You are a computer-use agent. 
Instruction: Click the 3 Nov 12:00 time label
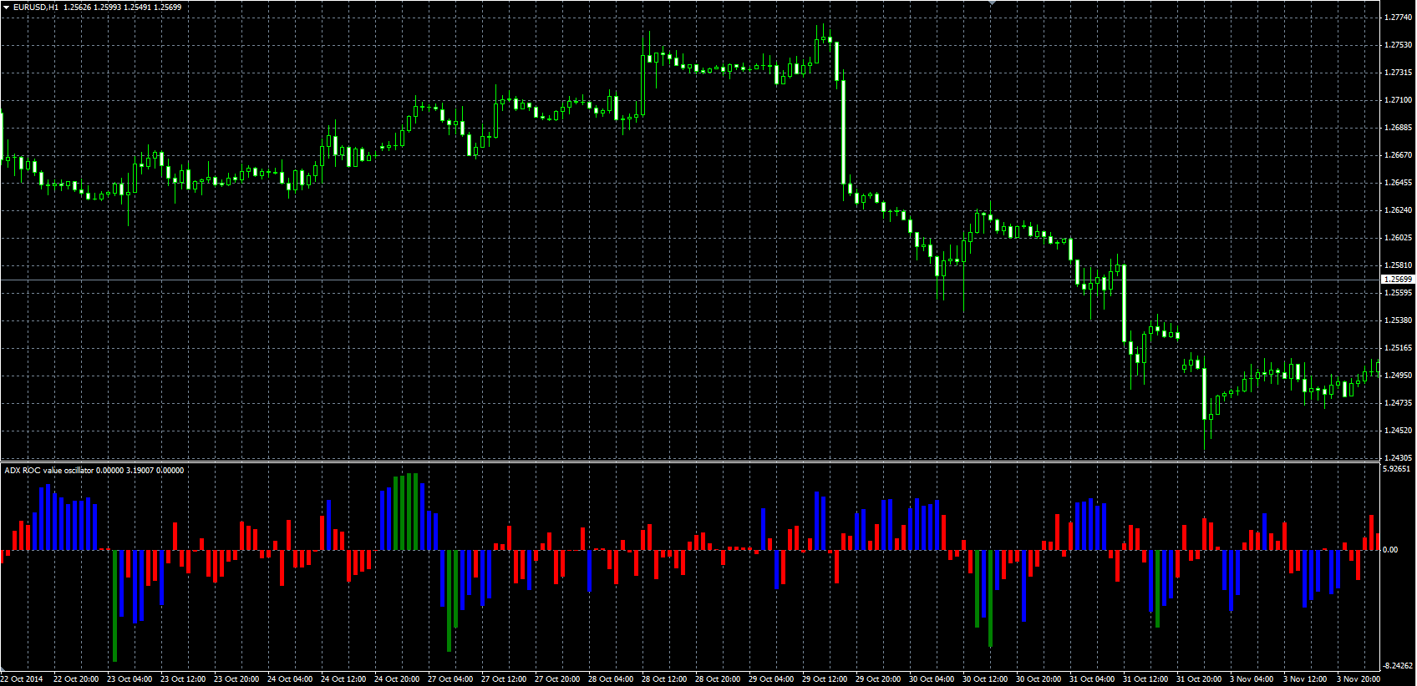pyautogui.click(x=1305, y=679)
